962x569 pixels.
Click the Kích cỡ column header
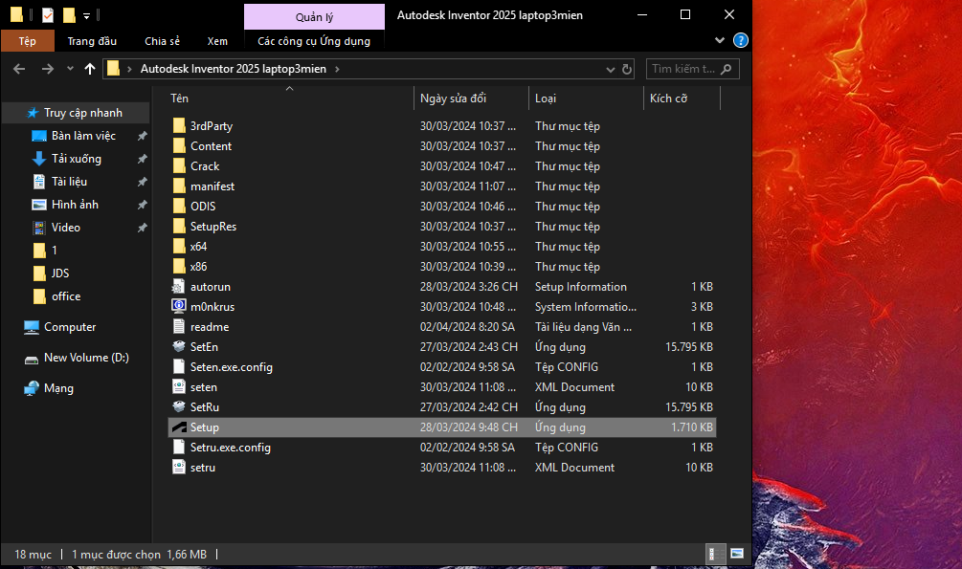coord(669,98)
